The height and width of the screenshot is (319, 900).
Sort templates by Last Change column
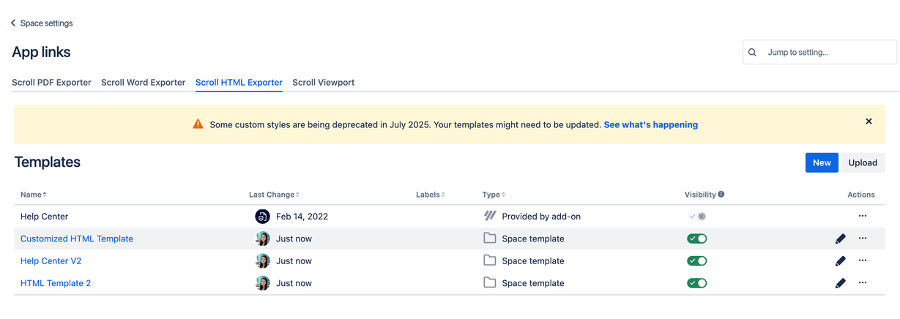[x=274, y=195]
